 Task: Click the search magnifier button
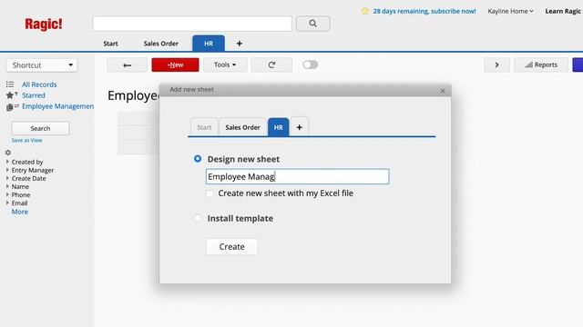pyautogui.click(x=312, y=24)
